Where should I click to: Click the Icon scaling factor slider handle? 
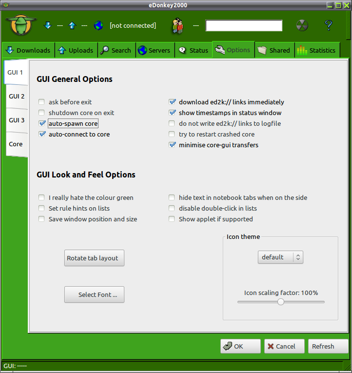click(x=281, y=302)
